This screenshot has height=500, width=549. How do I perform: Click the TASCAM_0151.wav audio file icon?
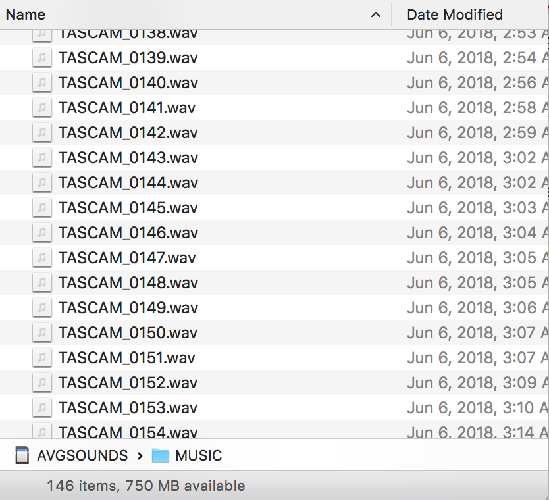point(41,358)
